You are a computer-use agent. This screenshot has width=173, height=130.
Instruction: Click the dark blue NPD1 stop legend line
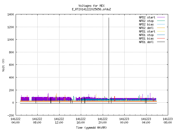(161, 35)
